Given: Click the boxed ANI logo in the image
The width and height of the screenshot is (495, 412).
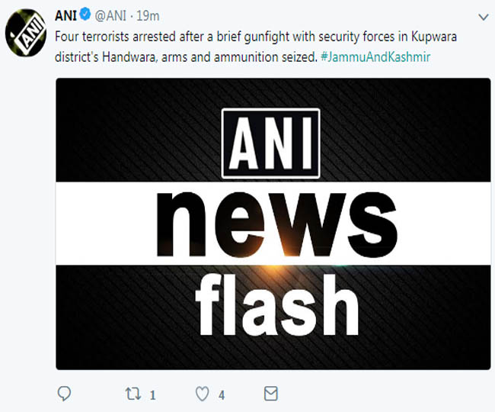Looking at the screenshot, I should pos(271,143).
